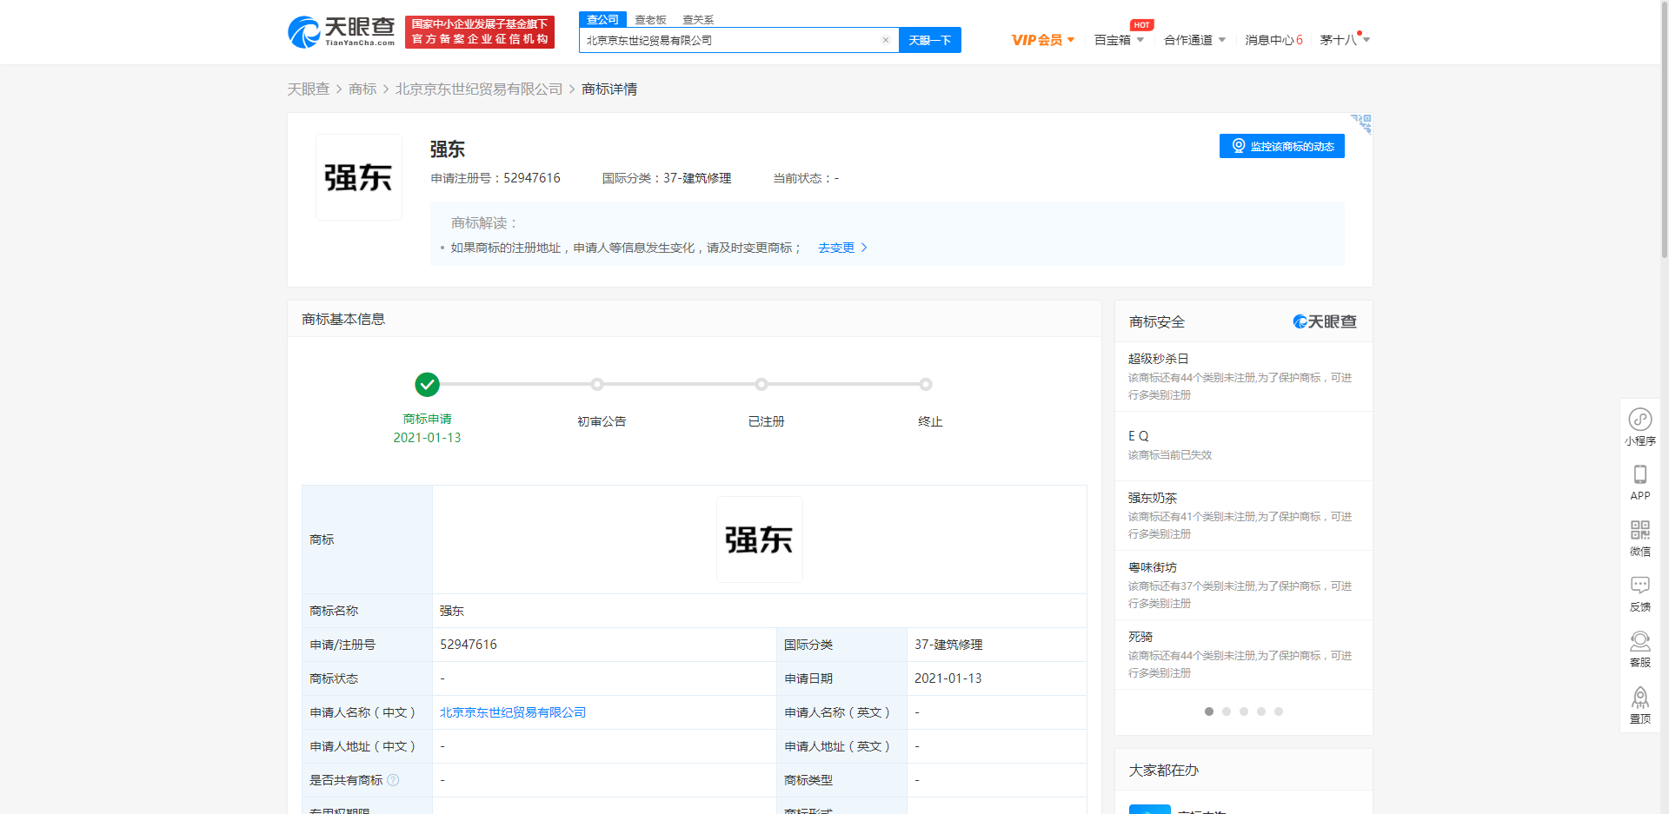Click the 监控该商标的动态 button
This screenshot has height=814, width=1669.
(1281, 145)
